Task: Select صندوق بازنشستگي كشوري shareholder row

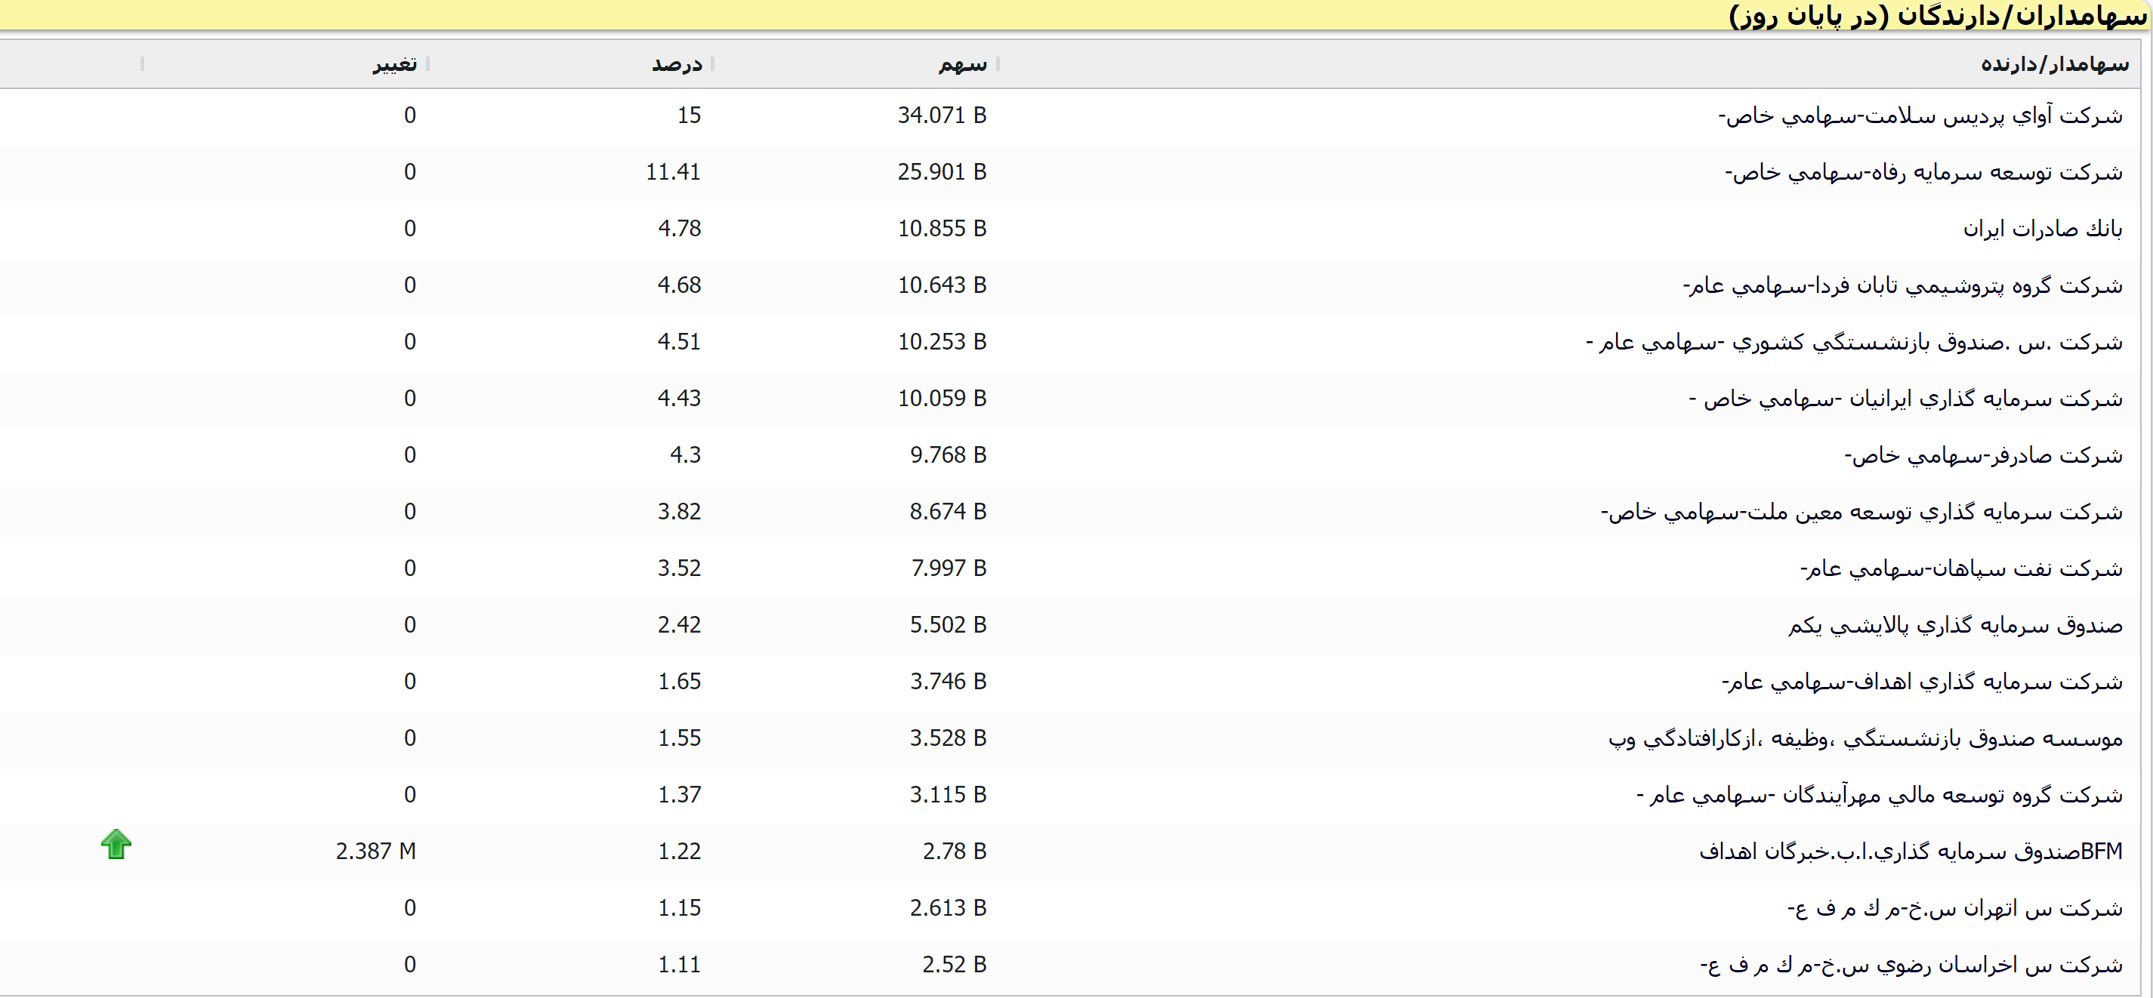Action: click(x=1853, y=342)
